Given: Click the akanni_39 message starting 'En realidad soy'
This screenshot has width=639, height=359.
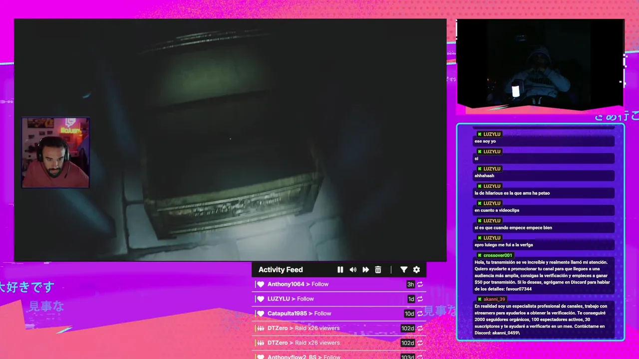Looking at the screenshot, I should tap(542, 319).
